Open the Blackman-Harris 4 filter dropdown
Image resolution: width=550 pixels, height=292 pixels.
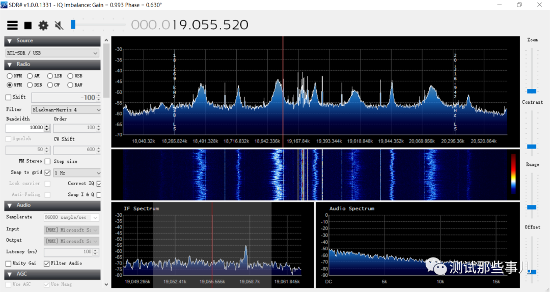click(x=66, y=110)
